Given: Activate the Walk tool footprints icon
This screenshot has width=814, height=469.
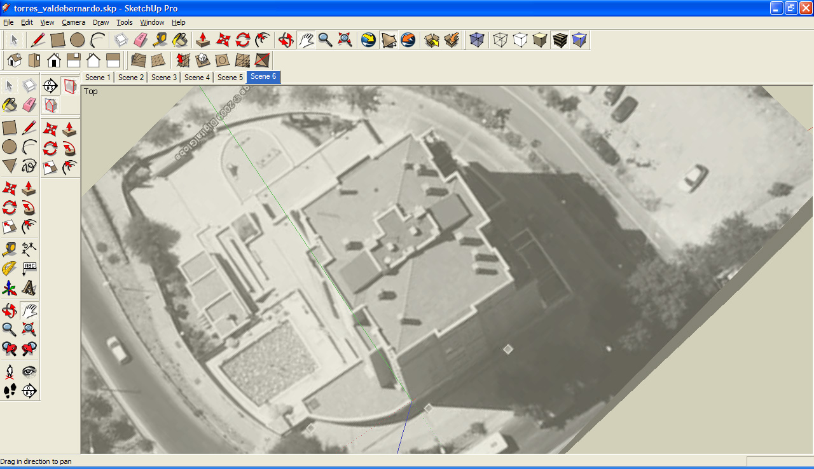Looking at the screenshot, I should pos(9,391).
